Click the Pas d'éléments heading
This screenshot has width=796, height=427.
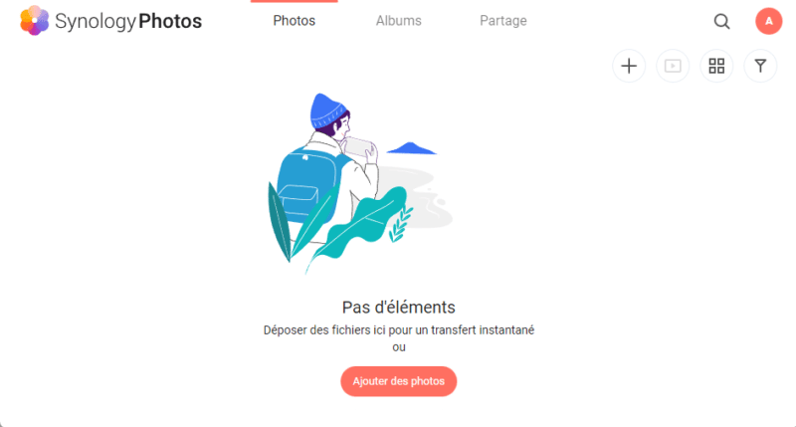pyautogui.click(x=399, y=308)
